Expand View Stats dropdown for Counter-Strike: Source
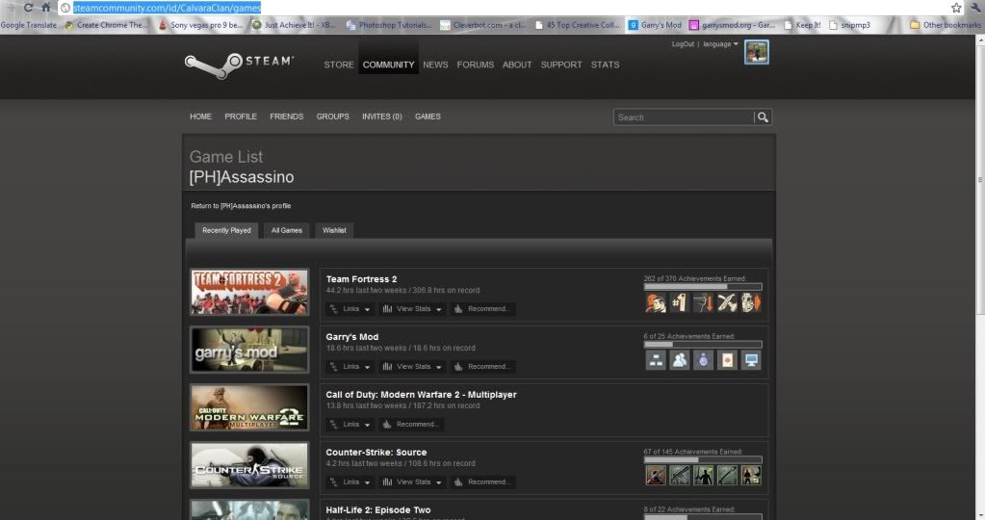 click(x=412, y=482)
